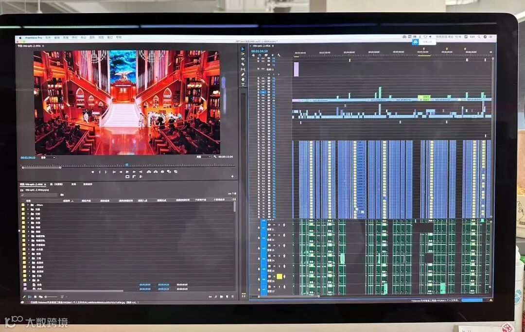Expand the .Others bin

pyautogui.click(x=28, y=205)
